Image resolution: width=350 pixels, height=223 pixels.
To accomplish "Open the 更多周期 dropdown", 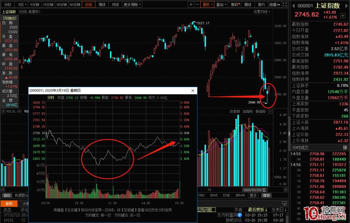I will click(132, 5).
